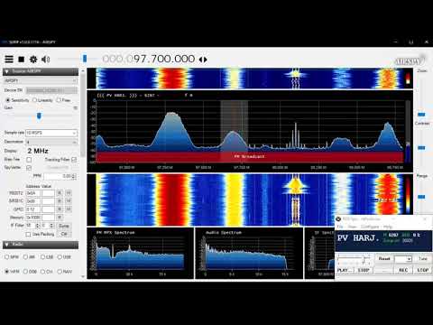The height and width of the screenshot is (325, 433).
Task: Open the SDR# hamburger main menu
Action: click(x=9, y=59)
